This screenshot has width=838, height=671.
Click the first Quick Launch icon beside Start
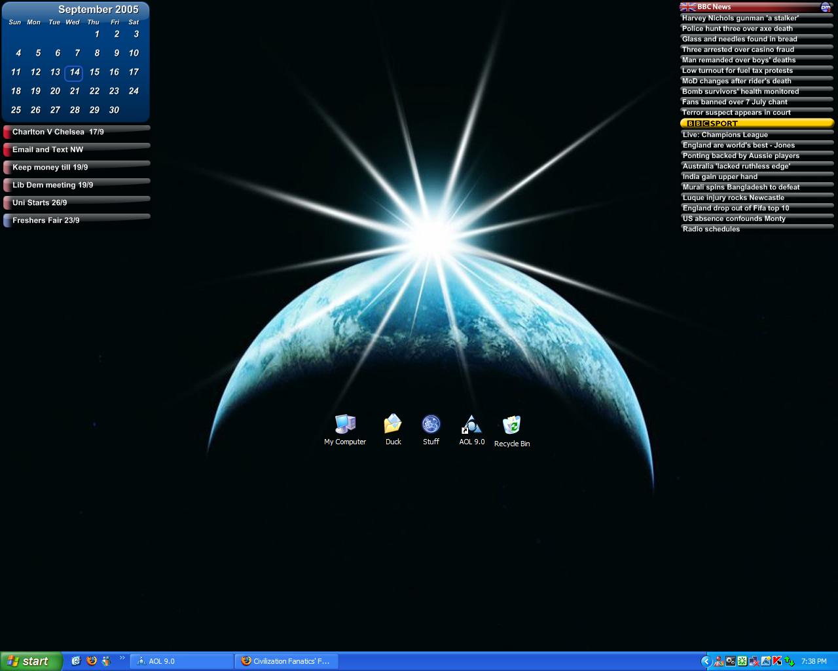[x=76, y=661]
